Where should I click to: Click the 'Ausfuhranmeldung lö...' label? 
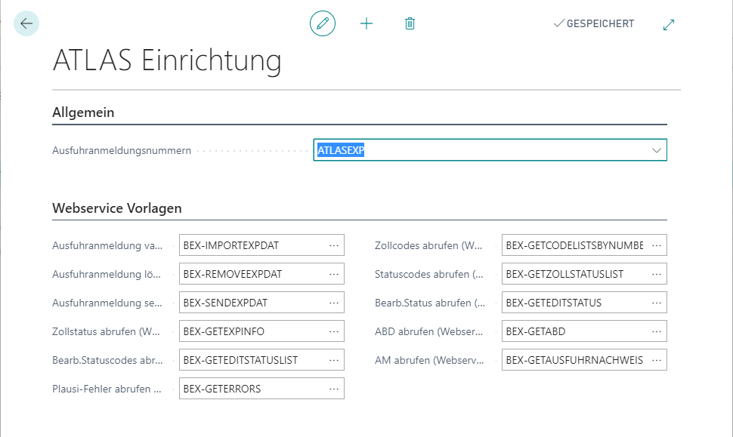(x=107, y=274)
